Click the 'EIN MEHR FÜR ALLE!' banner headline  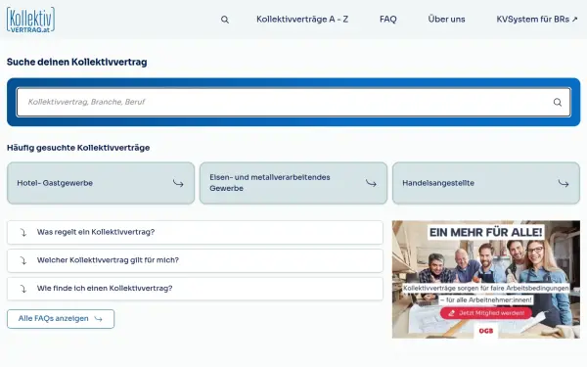click(486, 232)
